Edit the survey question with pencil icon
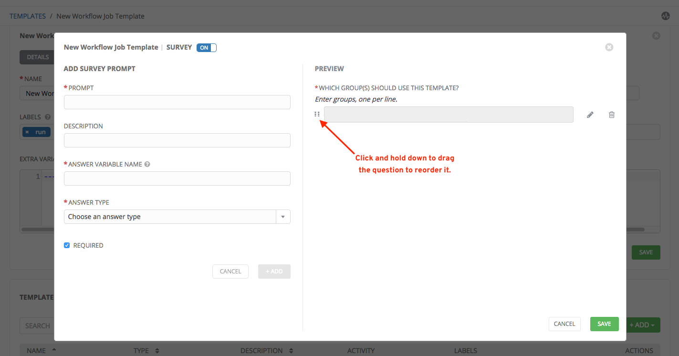 (x=590, y=115)
